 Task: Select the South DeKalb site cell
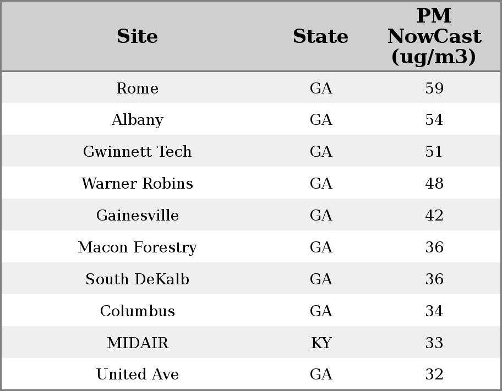[137, 279]
